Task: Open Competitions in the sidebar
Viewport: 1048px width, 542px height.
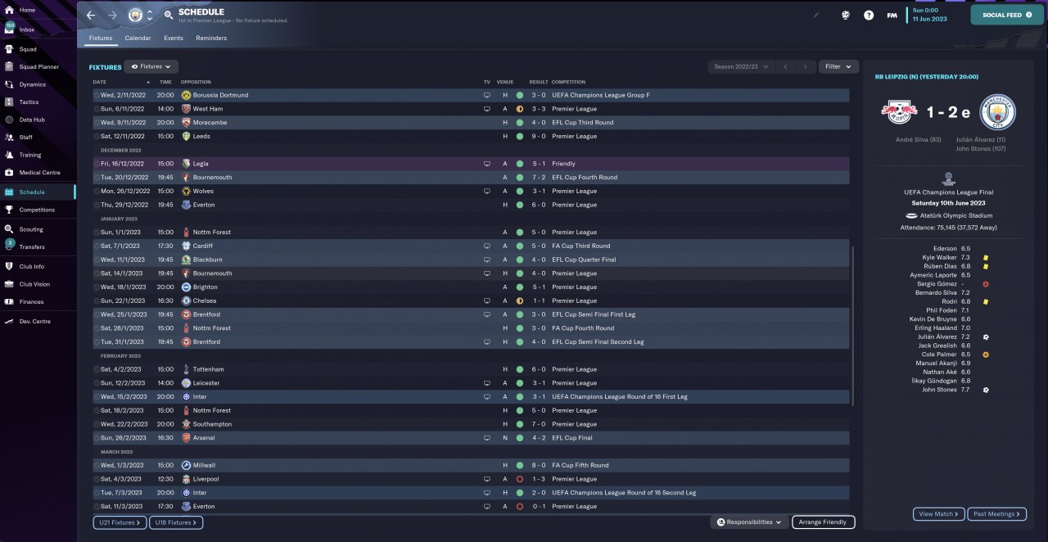Action: (x=37, y=210)
